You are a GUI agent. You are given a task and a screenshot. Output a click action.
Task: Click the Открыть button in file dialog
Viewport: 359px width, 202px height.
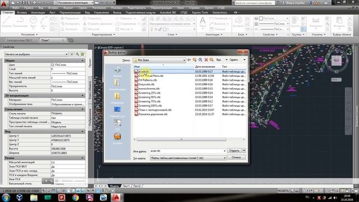click(x=234, y=150)
